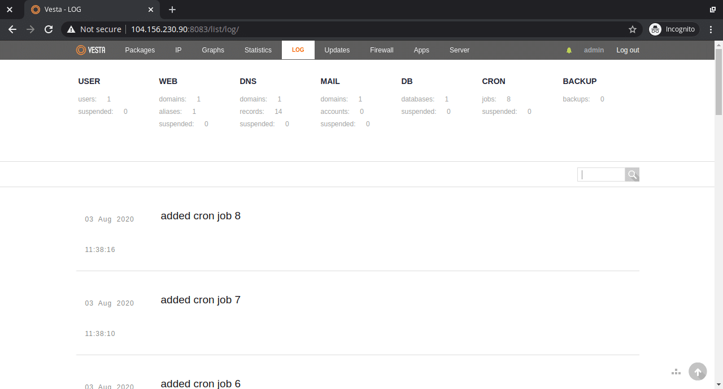
Task: Click the resize dots icon near bottom right
Action: tap(676, 372)
